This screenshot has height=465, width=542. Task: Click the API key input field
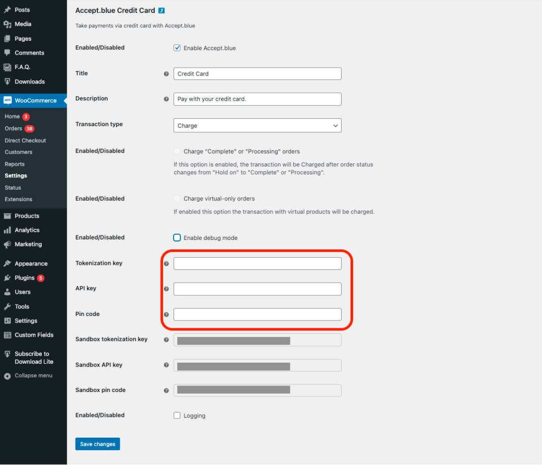(257, 289)
